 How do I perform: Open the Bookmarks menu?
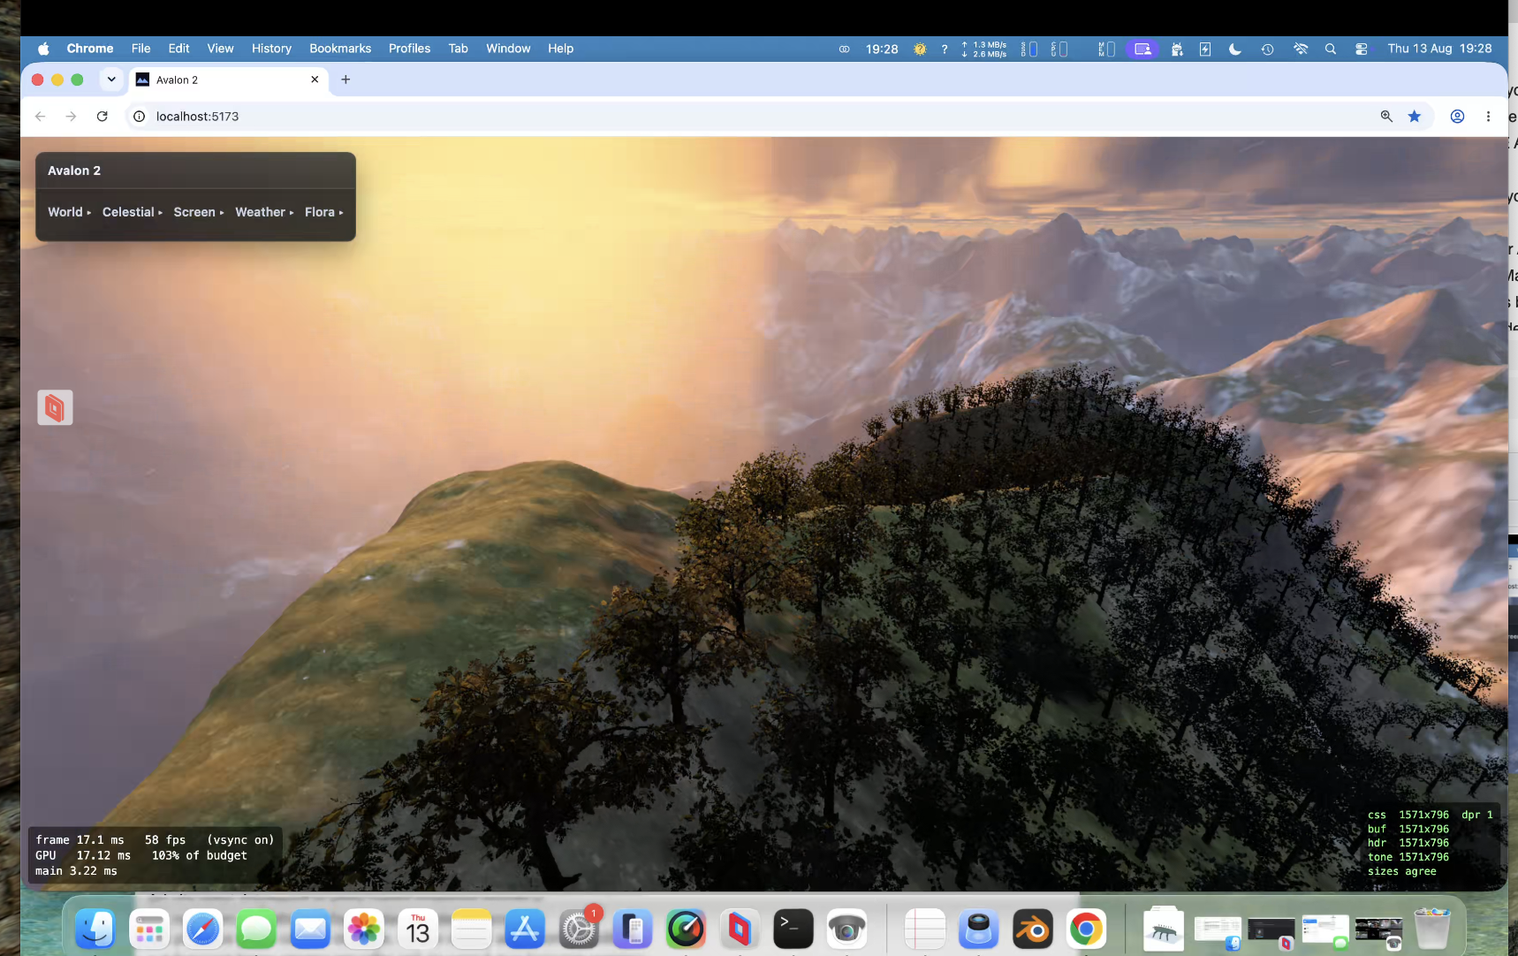(x=340, y=49)
